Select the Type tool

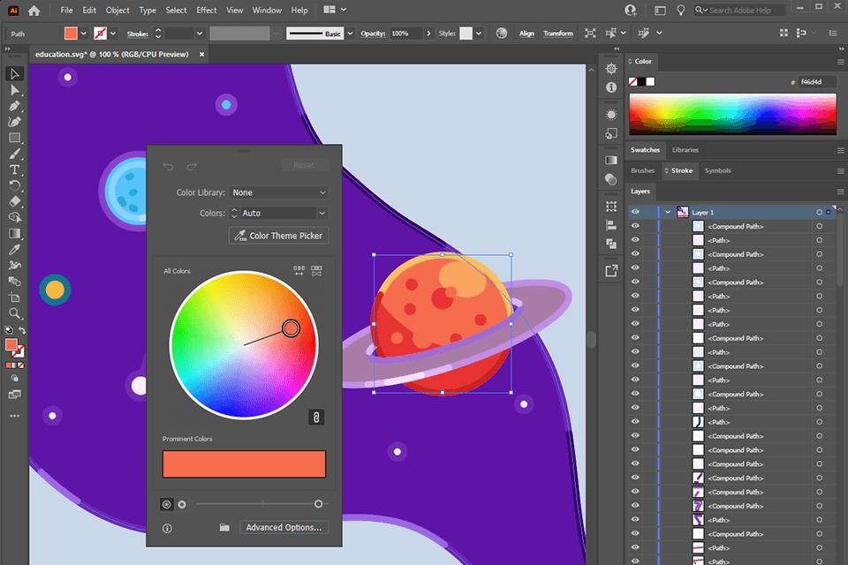15,169
